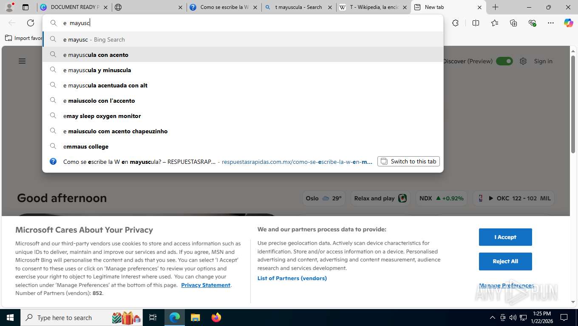Open the OKC 122 - 102 MIL score chip
The image size is (578, 326).
click(513, 198)
